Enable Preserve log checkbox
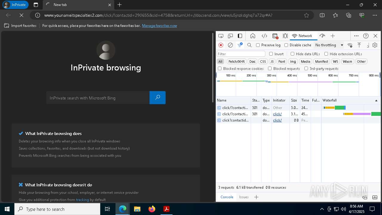 coord(258,45)
